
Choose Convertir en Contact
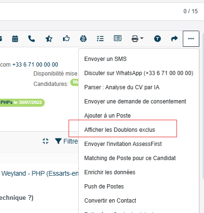click(x=110, y=201)
